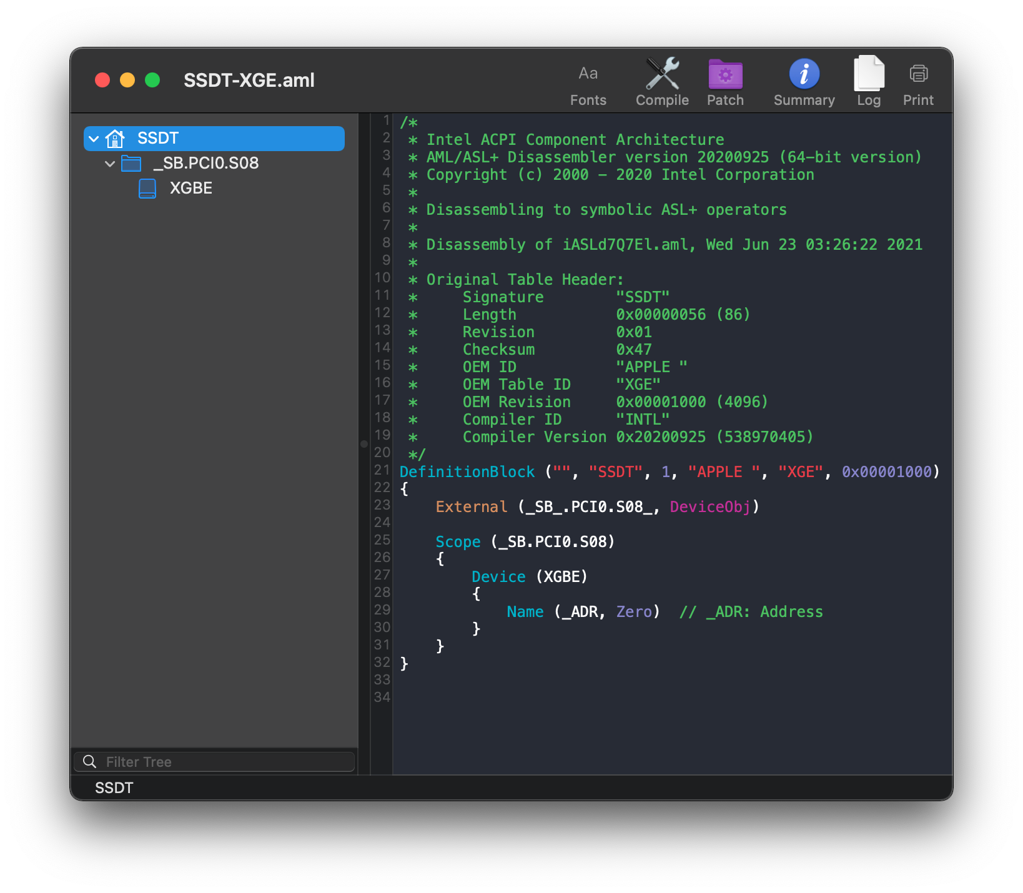This screenshot has width=1023, height=893.
Task: Click the Filter Tree search field
Action: [214, 761]
